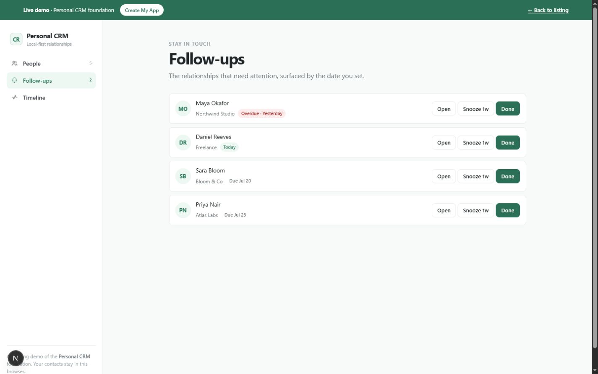This screenshot has height=374, width=598.
Task: Click the Timeline activity icon
Action: click(15, 97)
